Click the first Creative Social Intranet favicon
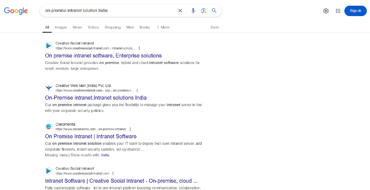Image resolution: width=370 pixels, height=190 pixels. click(x=49, y=46)
